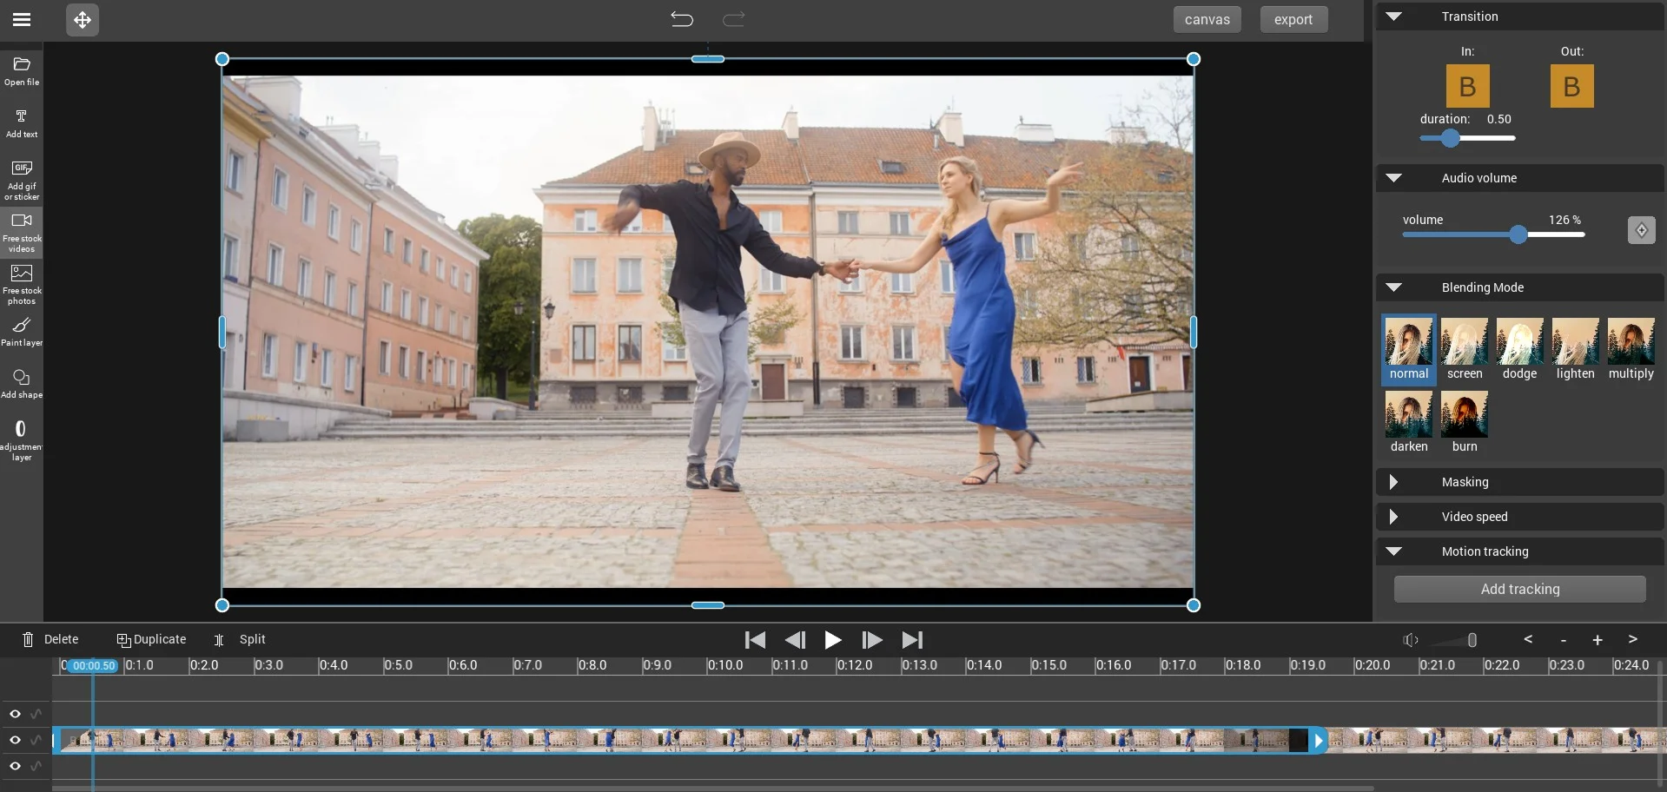Image resolution: width=1667 pixels, height=792 pixels.
Task: Select the screen blending mode
Action: pyautogui.click(x=1464, y=350)
